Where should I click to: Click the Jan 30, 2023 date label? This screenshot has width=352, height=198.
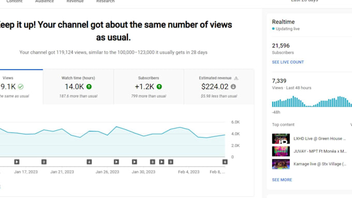143,172
